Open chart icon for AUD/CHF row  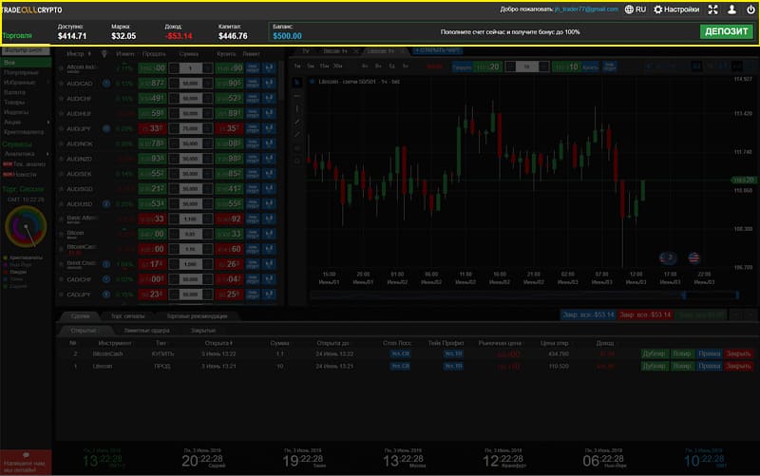pos(269,99)
